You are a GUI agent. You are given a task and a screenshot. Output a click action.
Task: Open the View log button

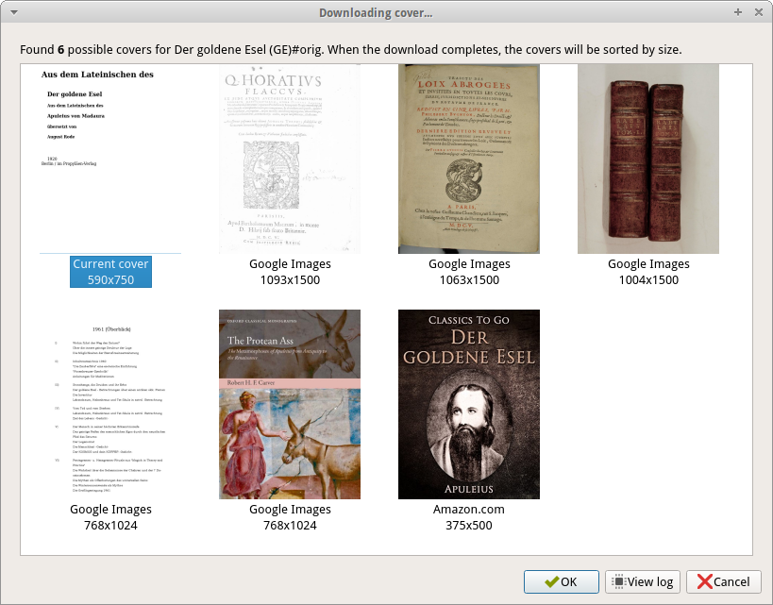point(643,581)
